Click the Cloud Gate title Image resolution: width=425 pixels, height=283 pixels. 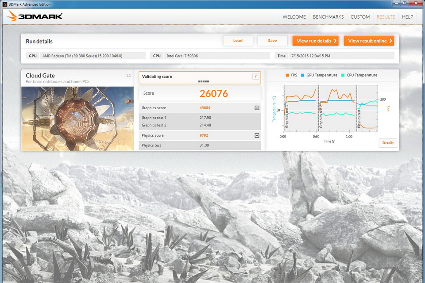point(40,76)
